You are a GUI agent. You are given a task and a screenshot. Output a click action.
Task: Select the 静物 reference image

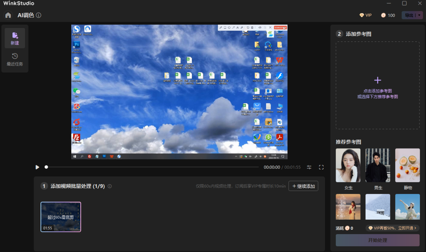pos(407,165)
